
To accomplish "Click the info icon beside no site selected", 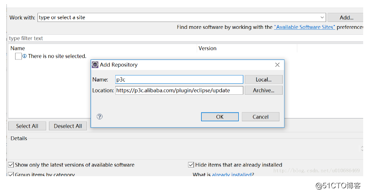I will [x=24, y=56].
